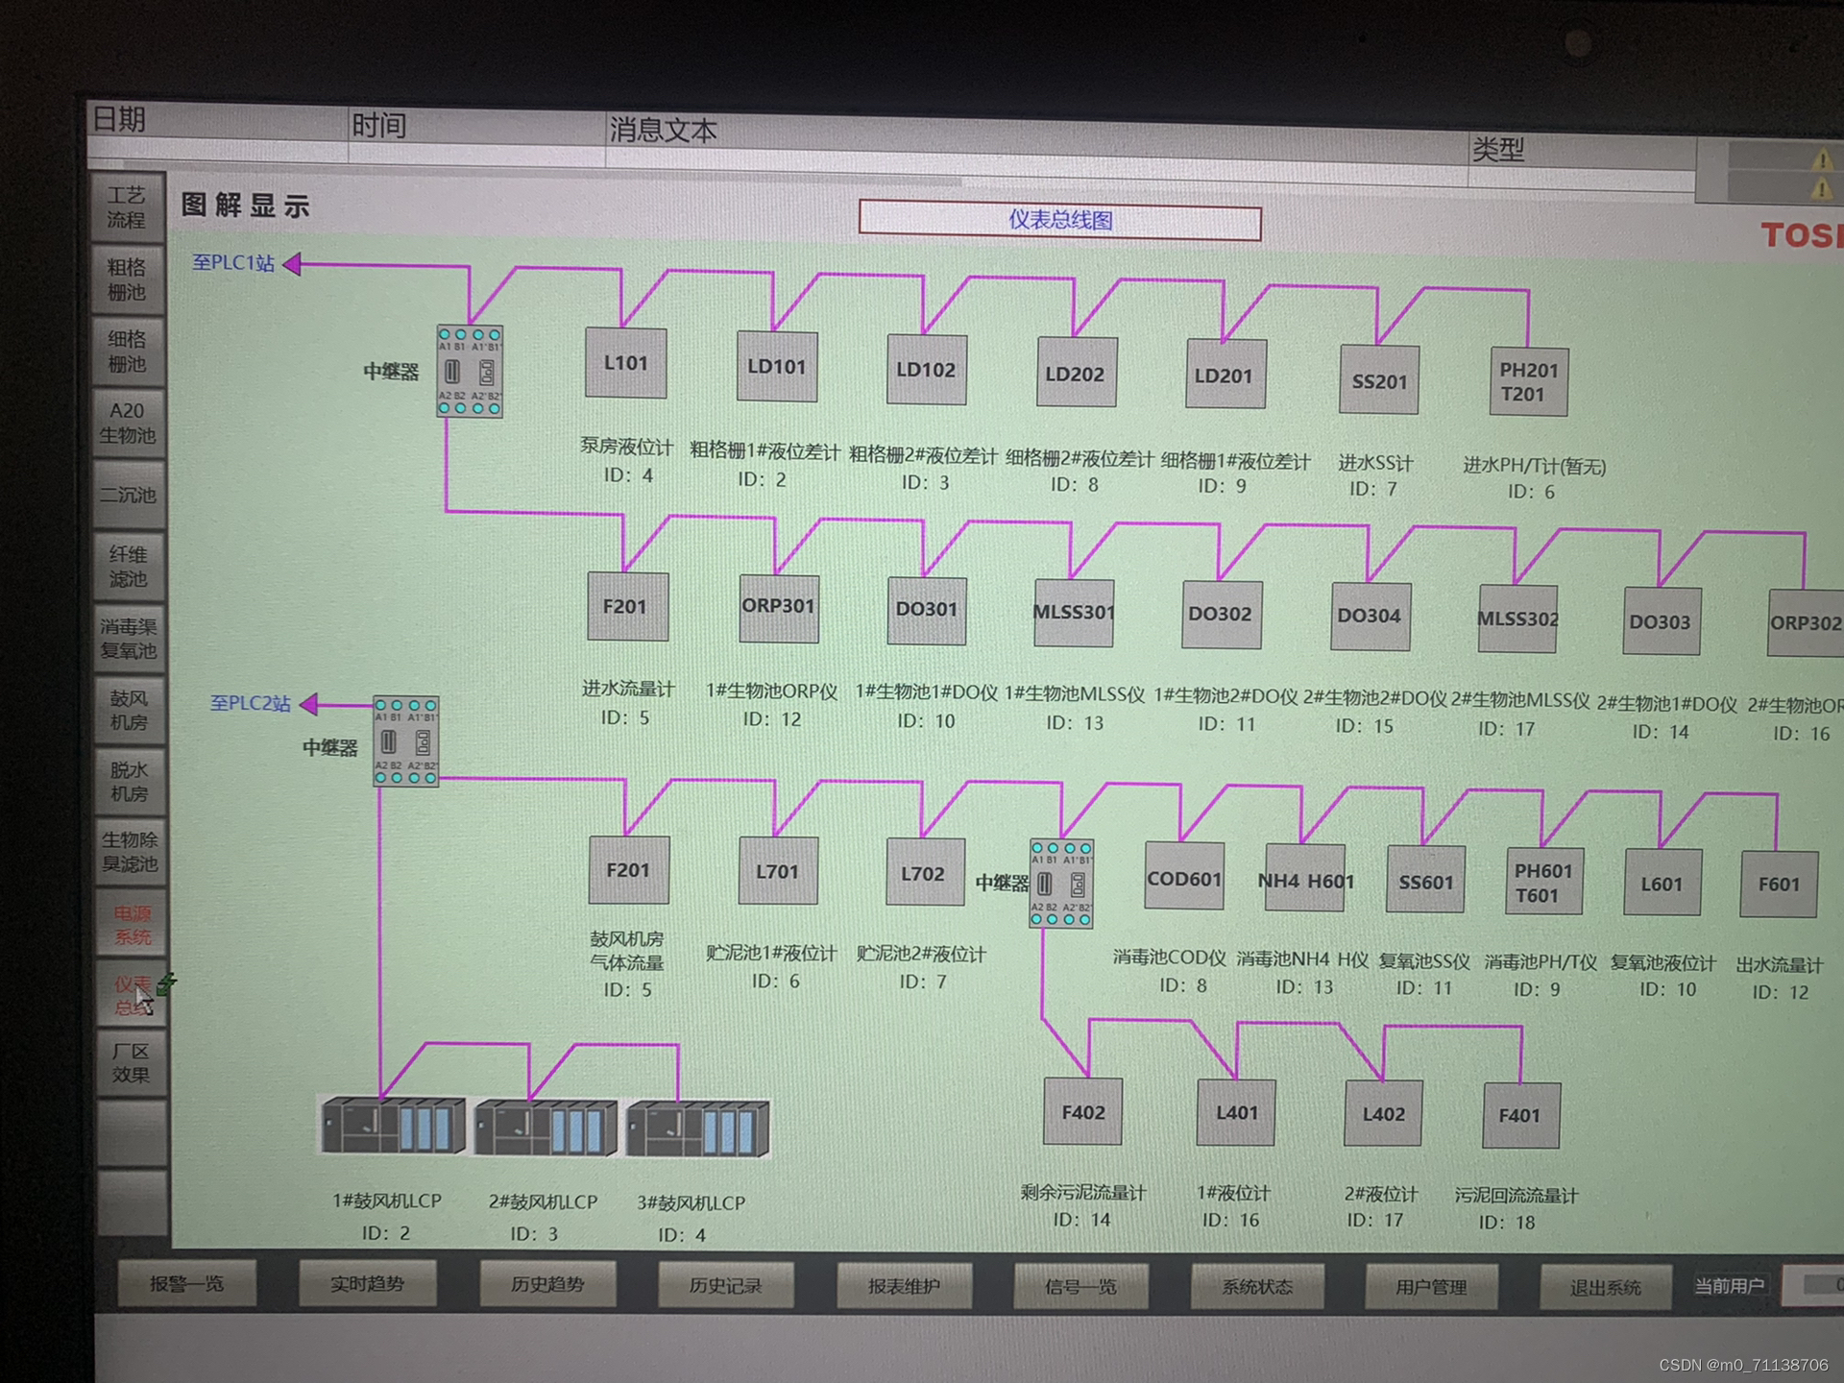Click the 仪表总线图 title box
Viewport: 1844px width, 1383px height.
1059,220
